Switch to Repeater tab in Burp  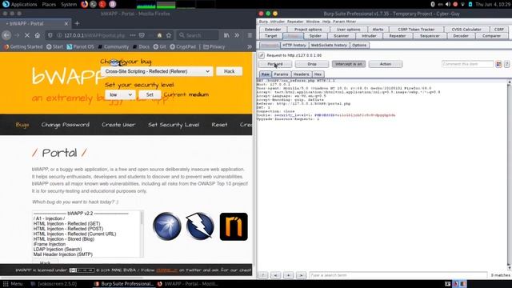pos(398,36)
